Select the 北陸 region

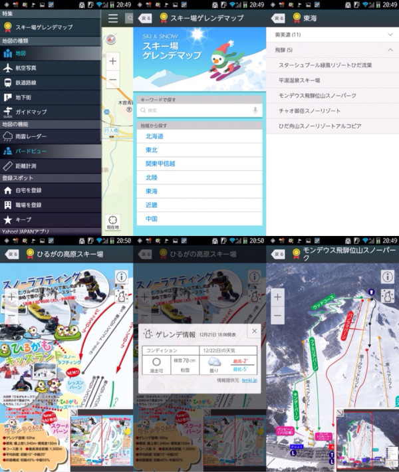click(x=199, y=177)
